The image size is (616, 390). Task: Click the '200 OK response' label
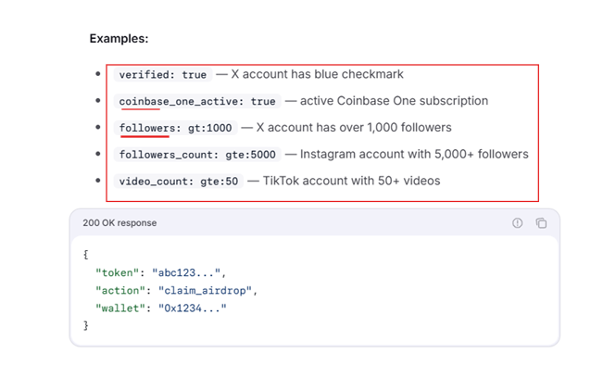pyautogui.click(x=119, y=222)
